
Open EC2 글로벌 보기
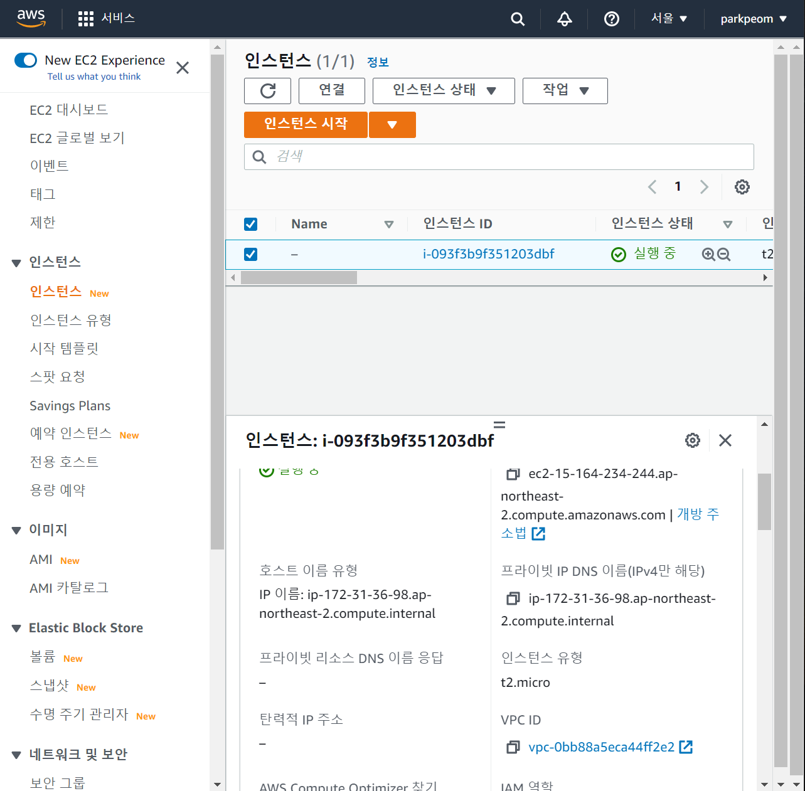pyautogui.click(x=77, y=138)
